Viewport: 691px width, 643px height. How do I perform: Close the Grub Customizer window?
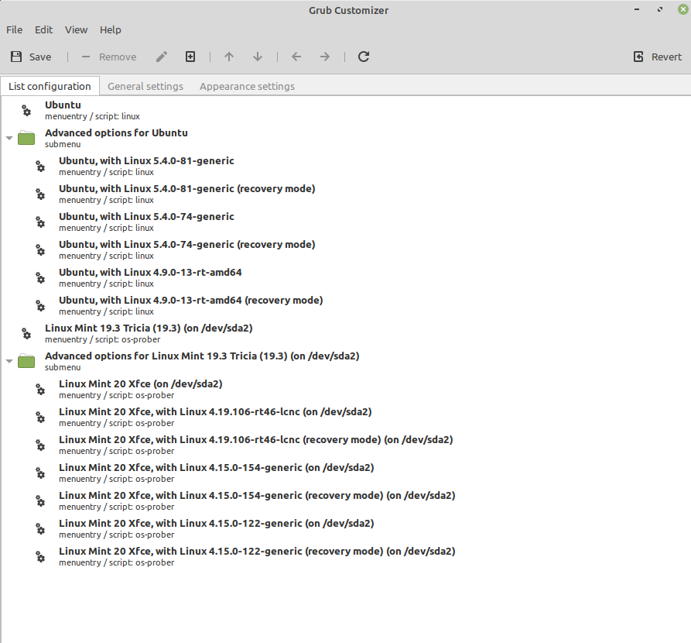682,9
